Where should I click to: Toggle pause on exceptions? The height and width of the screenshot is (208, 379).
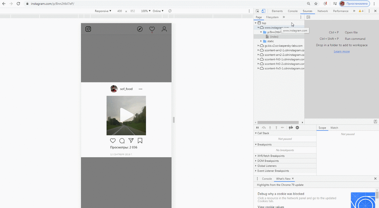297,128
